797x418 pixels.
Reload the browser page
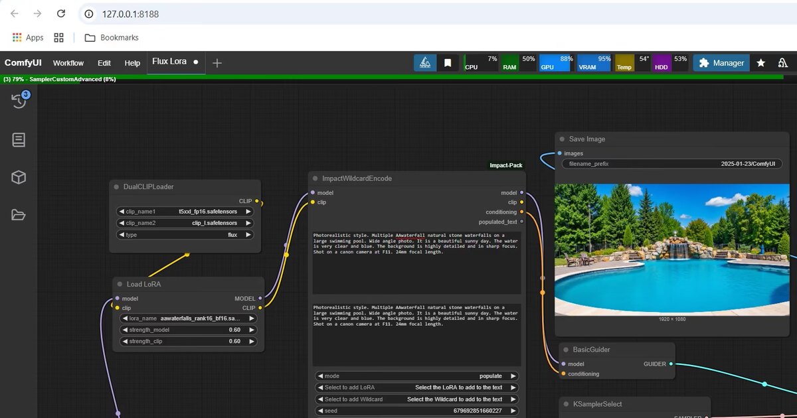[60, 14]
